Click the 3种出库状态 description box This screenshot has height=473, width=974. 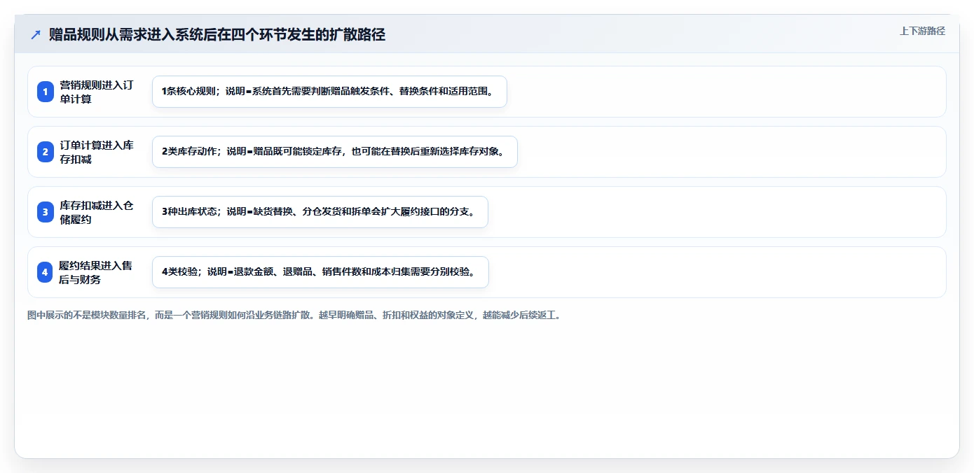tap(320, 212)
